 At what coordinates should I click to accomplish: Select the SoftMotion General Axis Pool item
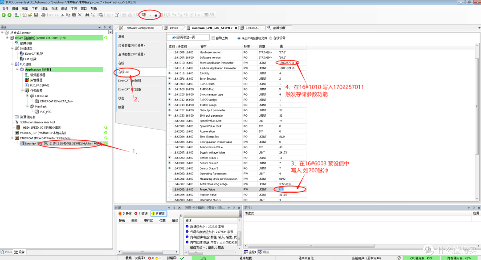[x=37, y=122]
